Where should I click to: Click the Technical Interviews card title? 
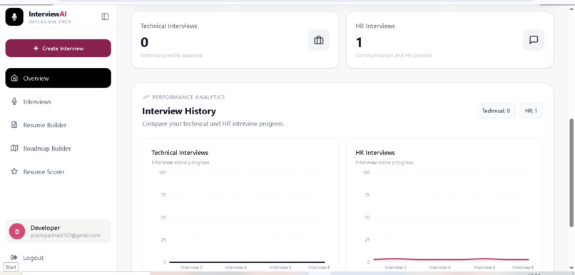pyautogui.click(x=168, y=26)
